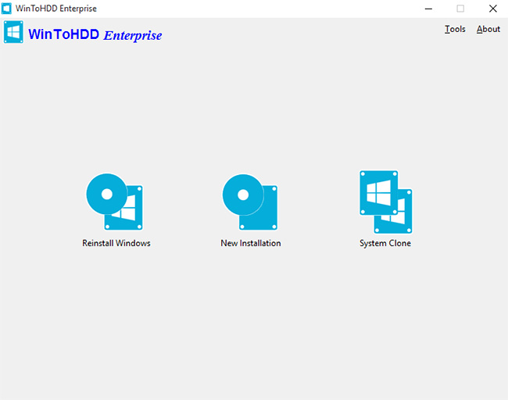Open the Tools menu
This screenshot has width=508, height=400.
[455, 29]
